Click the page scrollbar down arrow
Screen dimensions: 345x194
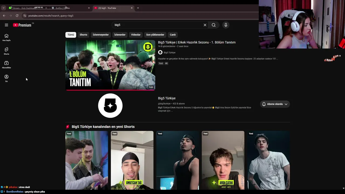point(343,188)
